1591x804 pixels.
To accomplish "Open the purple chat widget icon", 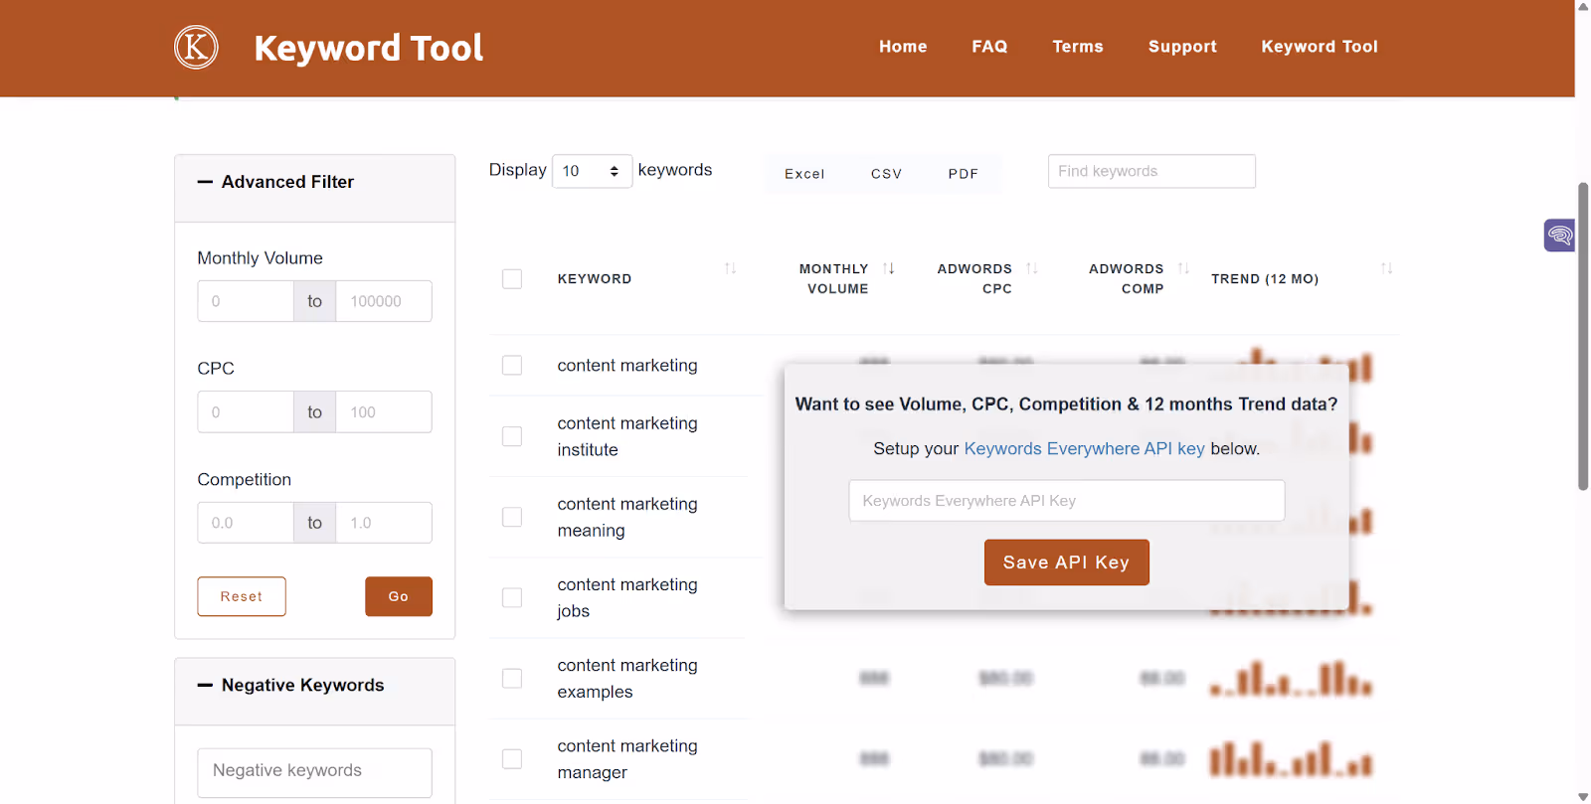I will tap(1559, 236).
